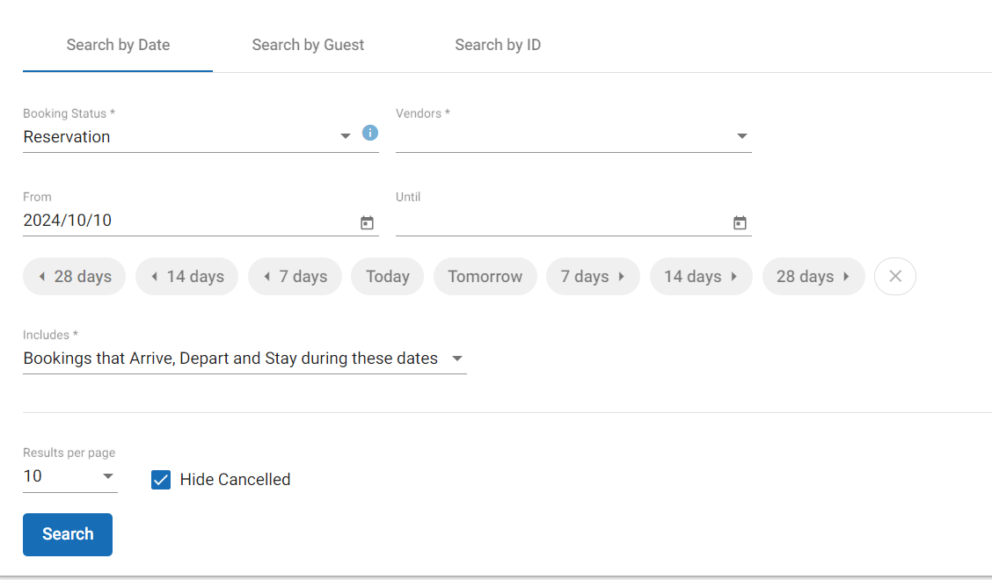The width and height of the screenshot is (992, 580).
Task: Open the From date calendar picker
Action: point(367,223)
